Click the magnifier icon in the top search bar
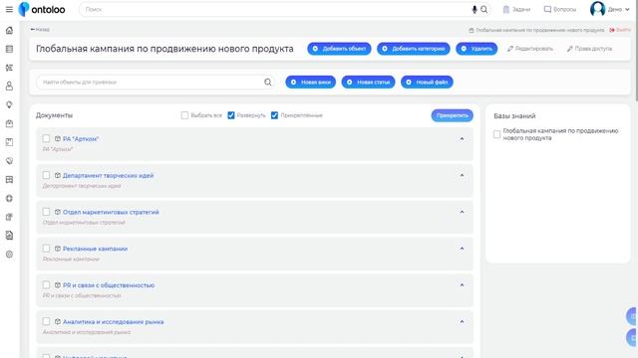 483,9
